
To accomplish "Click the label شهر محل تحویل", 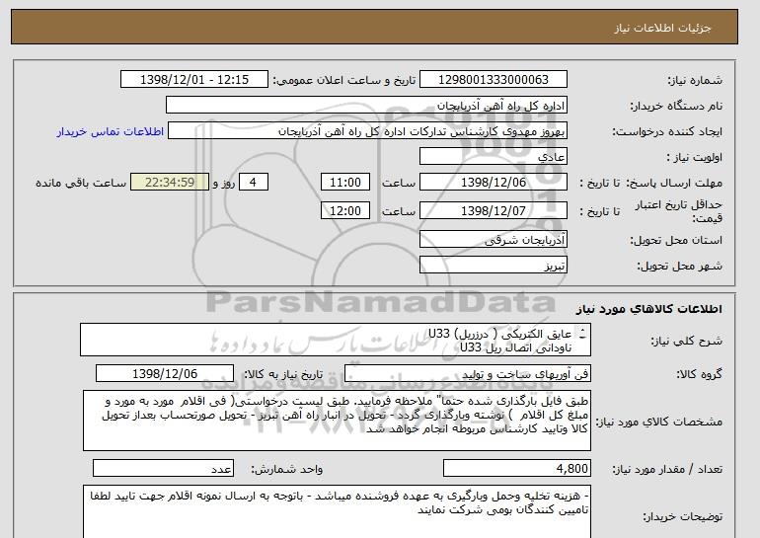I will (679, 266).
